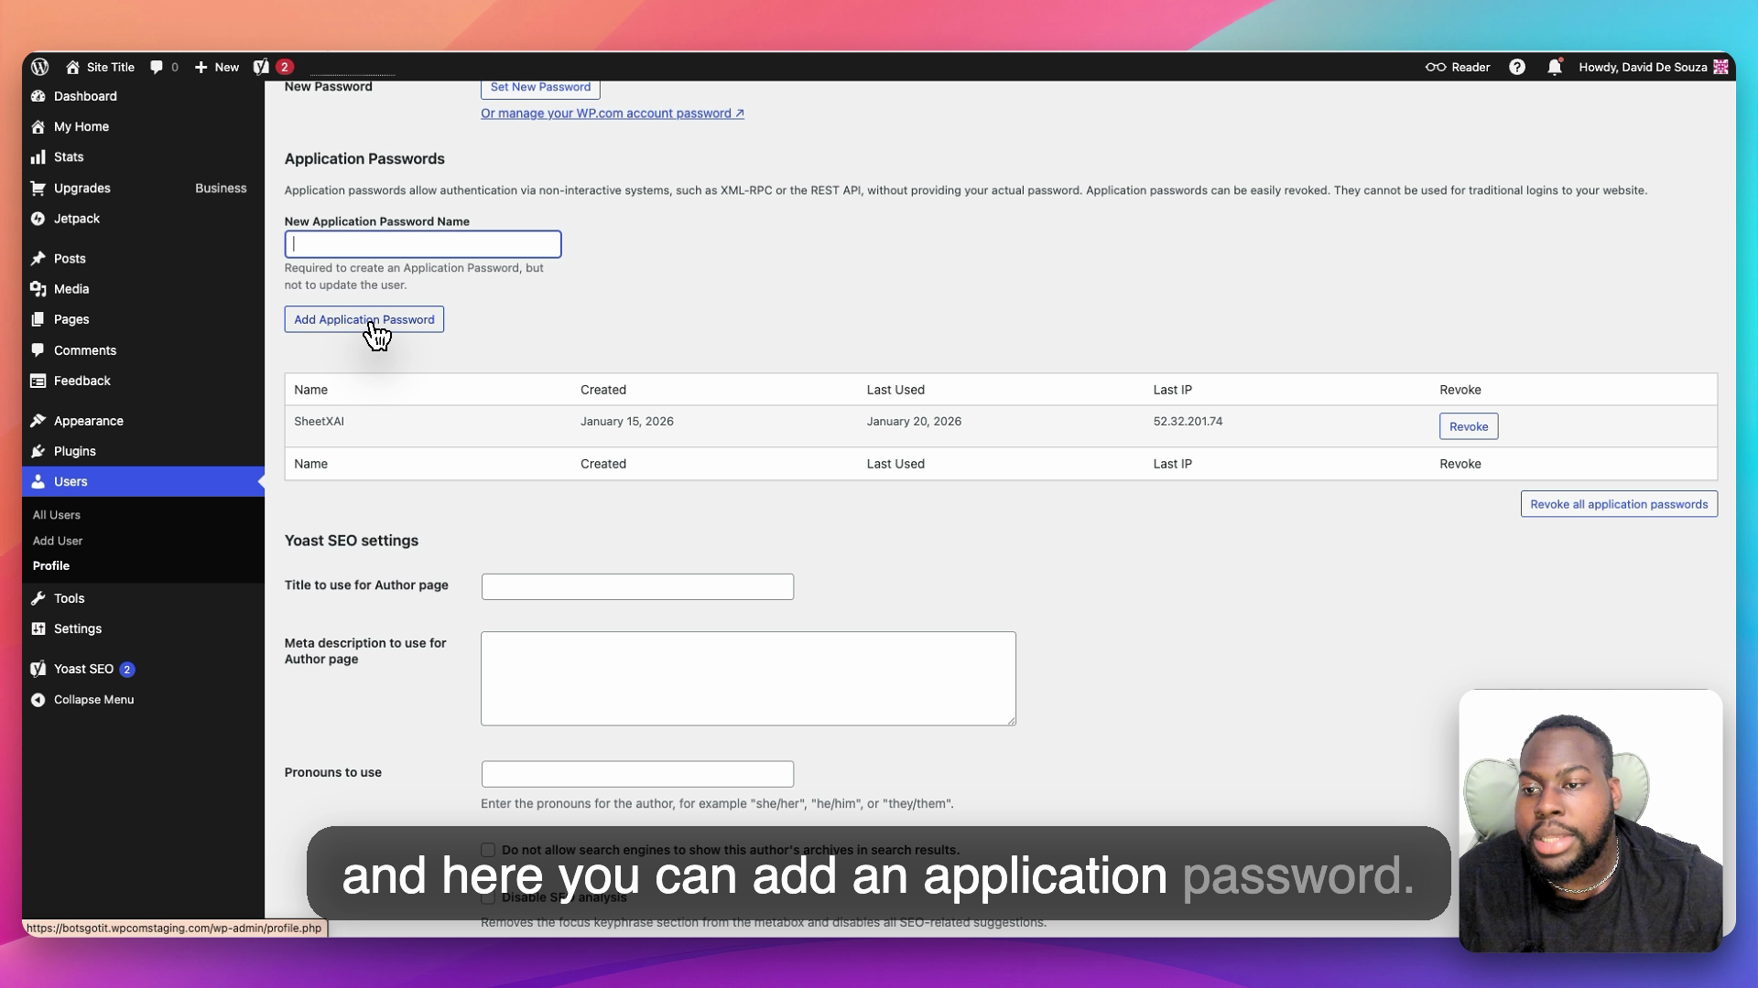Click the Site Title home icon

[73, 67]
